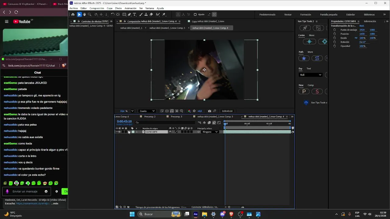Open the Archivo menu

coord(73,8)
